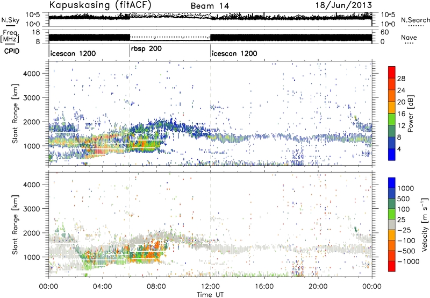Click "Slant Range [km]" label of velocity panel

coord(16,224)
